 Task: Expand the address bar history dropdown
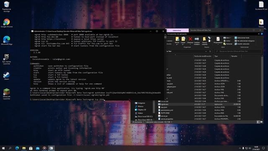pyautogui.click(x=206, y=51)
